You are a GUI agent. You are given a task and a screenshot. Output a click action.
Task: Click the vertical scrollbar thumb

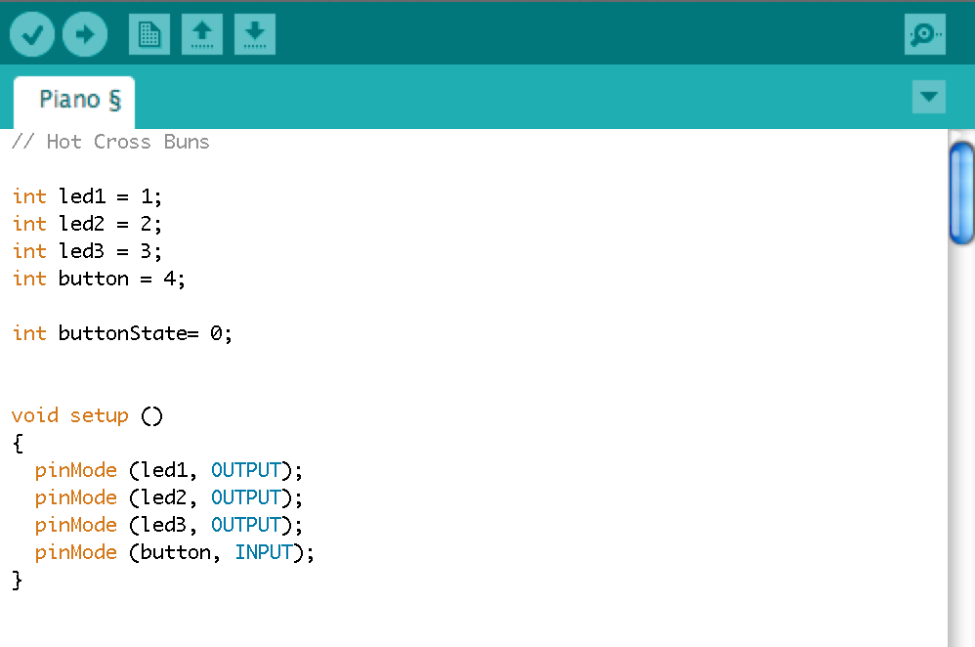962,193
